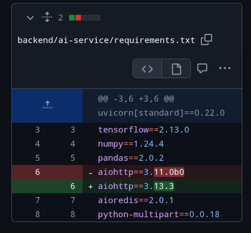Viewport: 251px width, 233px height.
Task: Click the uvicorn[standard]==0.22.0 context text
Action: pyautogui.click(x=161, y=113)
